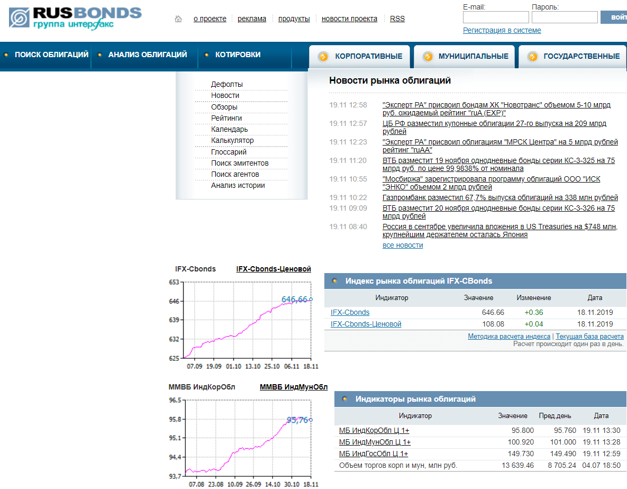Open the Поиск облигаций menu
Viewport: 627px width, 489px height.
[x=51, y=55]
